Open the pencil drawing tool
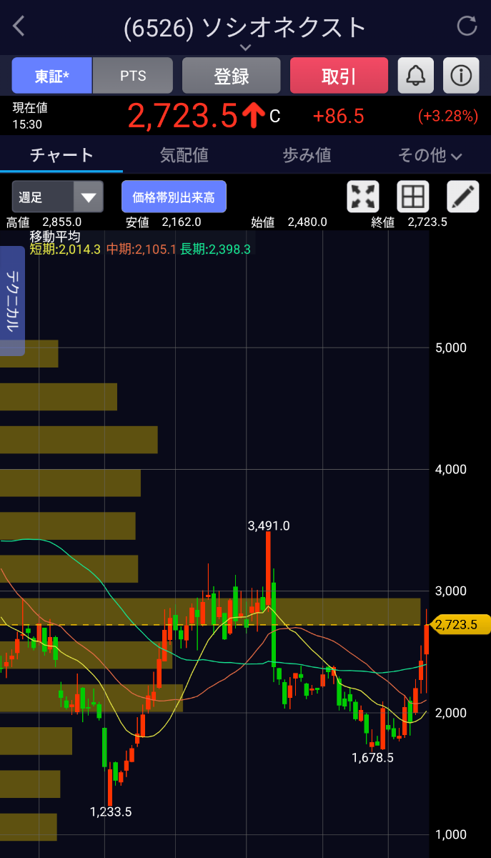The image size is (491, 858). [x=463, y=197]
